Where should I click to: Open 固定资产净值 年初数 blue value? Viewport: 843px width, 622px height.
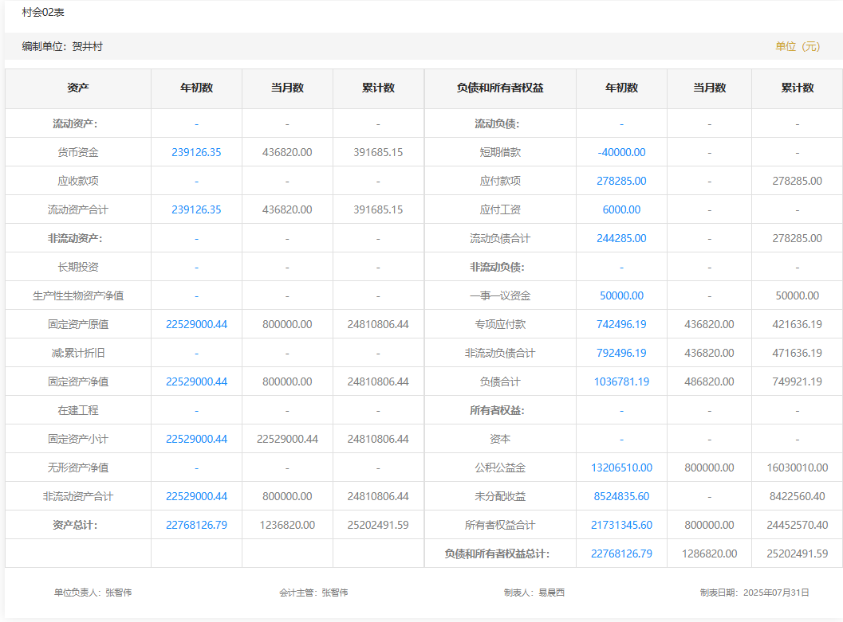pyautogui.click(x=196, y=381)
